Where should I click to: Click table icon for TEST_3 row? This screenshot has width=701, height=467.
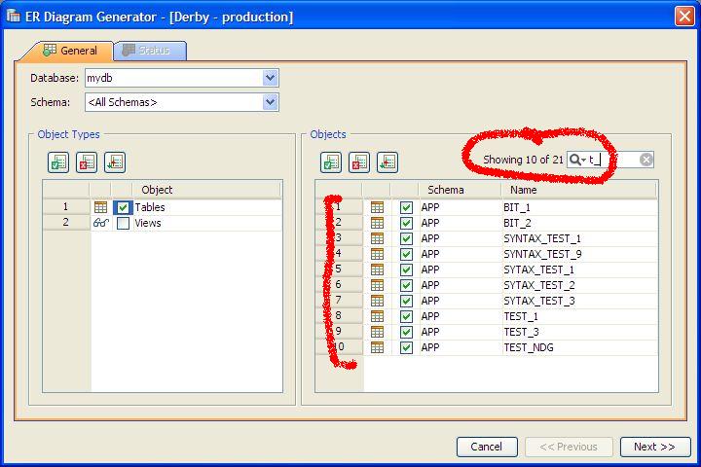[x=378, y=332]
